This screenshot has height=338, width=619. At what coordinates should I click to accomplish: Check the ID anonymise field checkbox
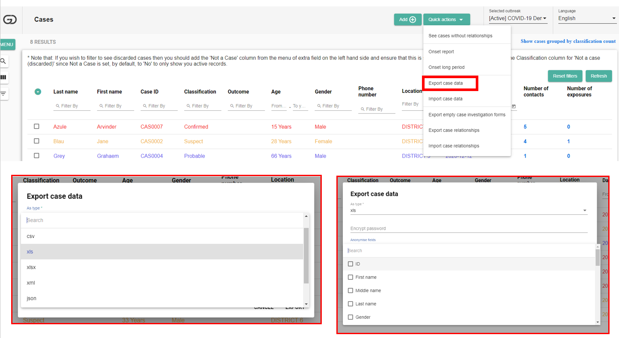coord(350,264)
